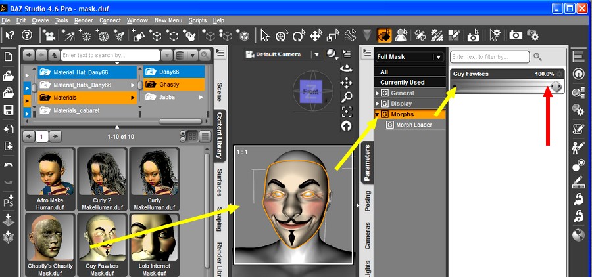Viewport: 592px width, 277px height.
Task: Select the Ghastly folder
Action: point(174,85)
